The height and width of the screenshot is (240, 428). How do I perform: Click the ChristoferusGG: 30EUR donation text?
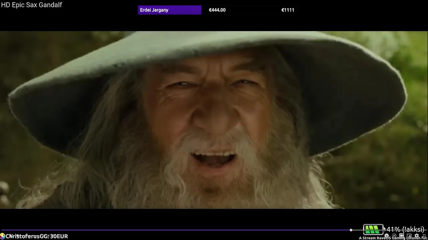pos(37,236)
